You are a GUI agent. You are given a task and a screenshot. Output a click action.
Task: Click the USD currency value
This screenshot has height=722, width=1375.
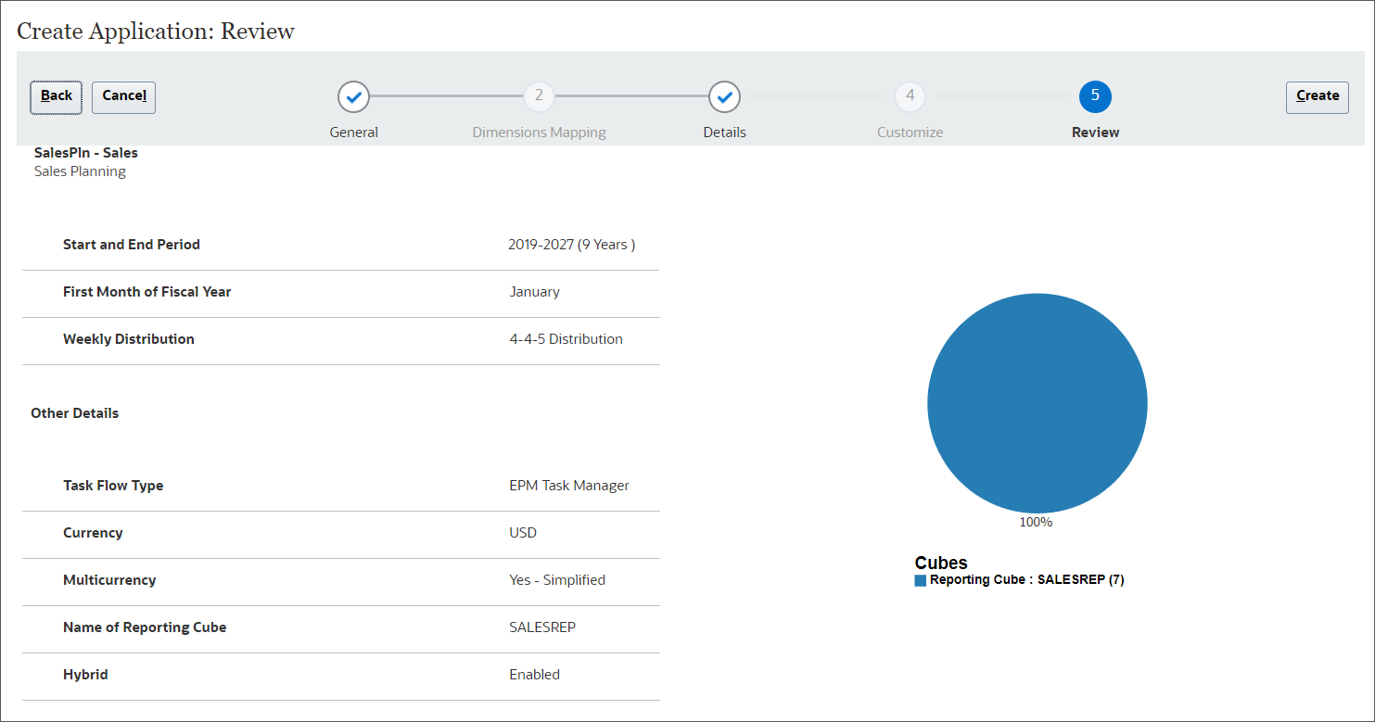pos(522,533)
